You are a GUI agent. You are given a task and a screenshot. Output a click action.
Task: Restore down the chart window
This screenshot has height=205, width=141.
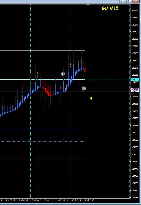tap(130, 1)
